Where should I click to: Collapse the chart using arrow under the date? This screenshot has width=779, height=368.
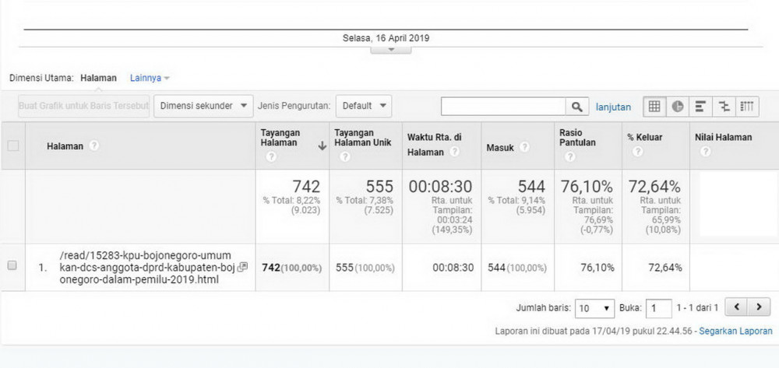(389, 50)
